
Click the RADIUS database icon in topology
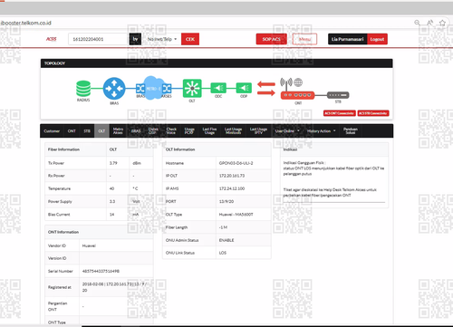[83, 89]
